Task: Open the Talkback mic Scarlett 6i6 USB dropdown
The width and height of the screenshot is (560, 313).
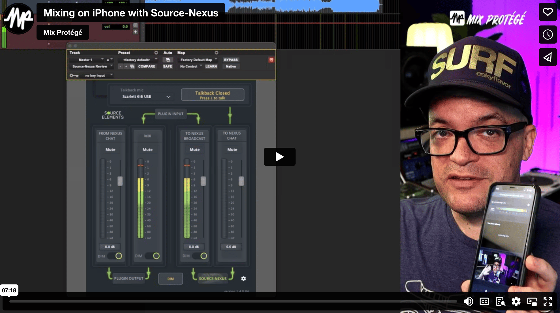Action: point(146,97)
